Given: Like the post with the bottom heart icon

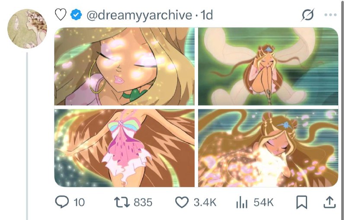Looking at the screenshot, I should click(182, 202).
